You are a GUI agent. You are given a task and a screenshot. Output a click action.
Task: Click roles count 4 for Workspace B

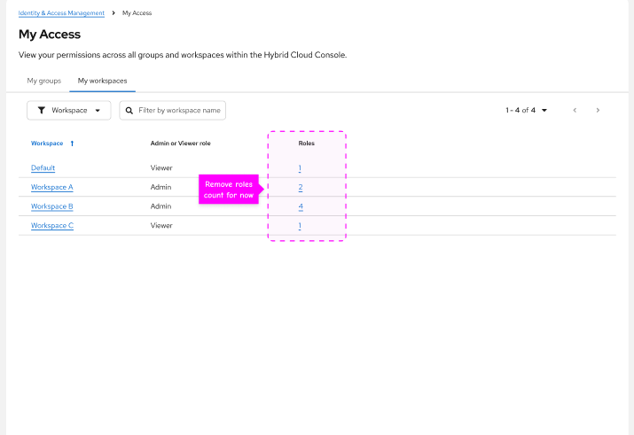tap(301, 206)
